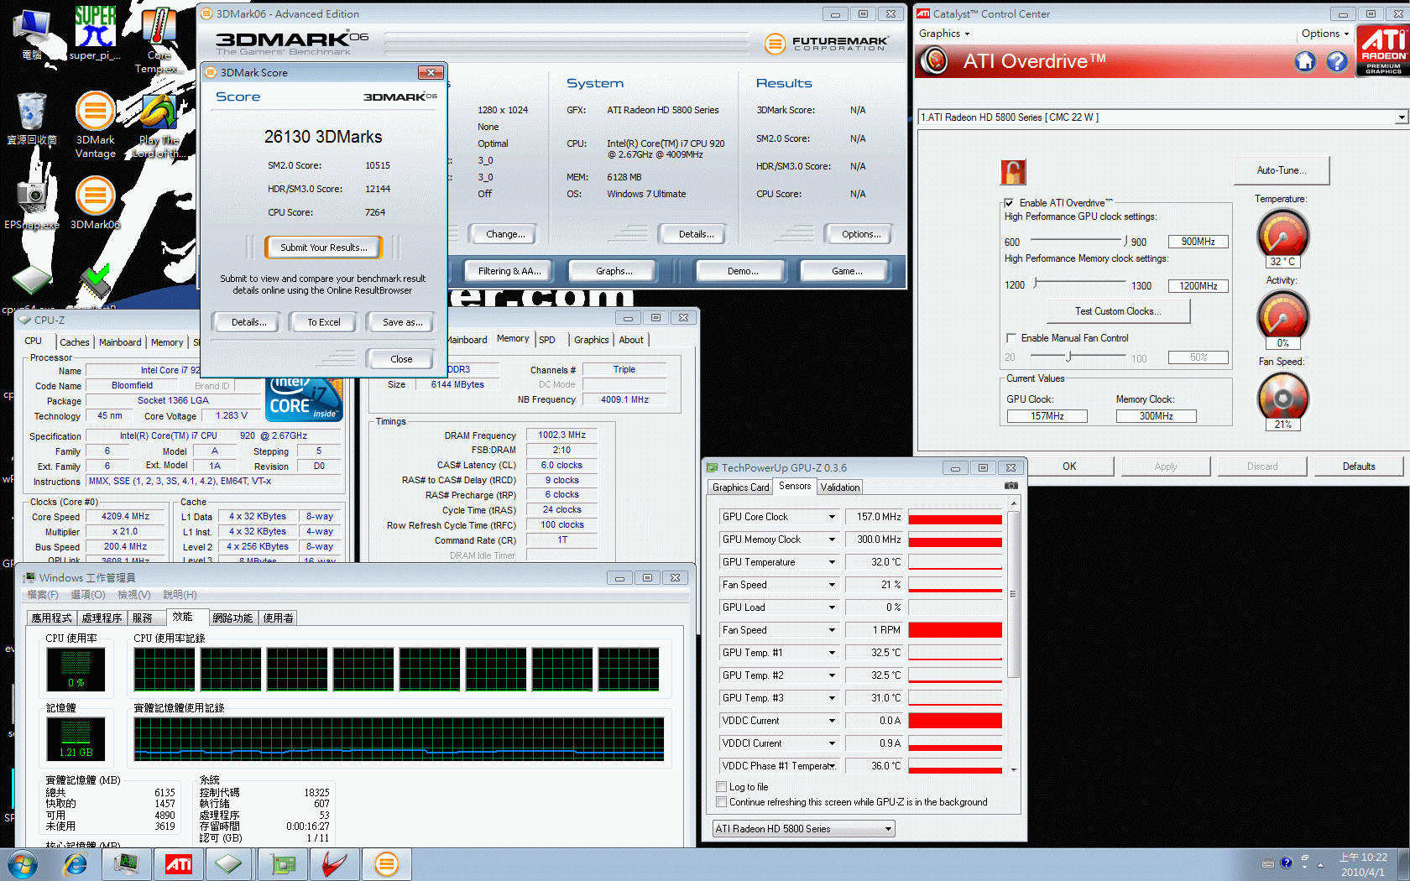
Task: Open Filtering & AA settings in 3DMark06
Action: (x=509, y=271)
